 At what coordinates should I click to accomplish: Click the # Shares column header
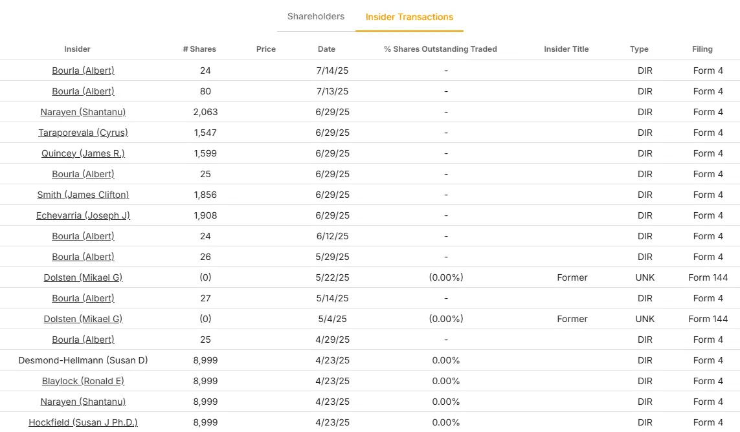[x=199, y=49]
